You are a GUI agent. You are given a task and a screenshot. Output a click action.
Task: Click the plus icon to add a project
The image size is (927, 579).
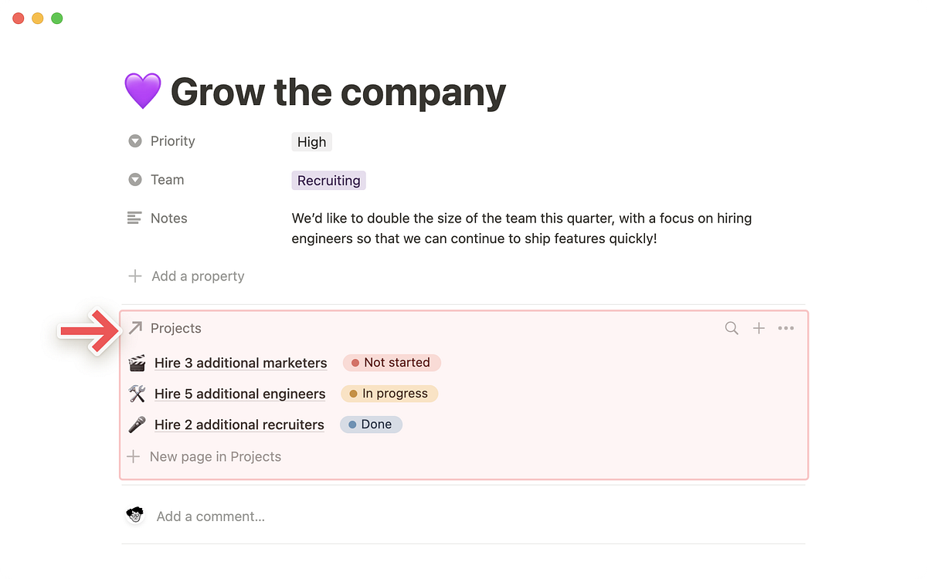(x=759, y=328)
